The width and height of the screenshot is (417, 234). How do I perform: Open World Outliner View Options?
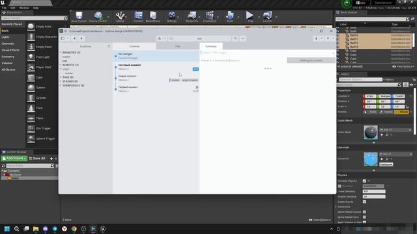tap(403, 66)
